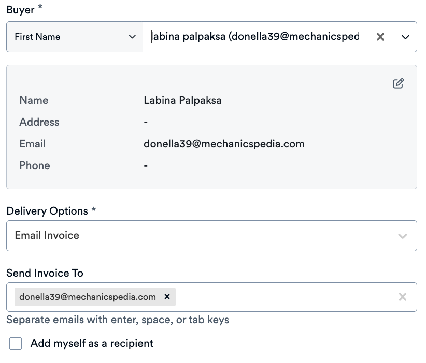Remove the donella39@mechanicspedia.com email chip
The width and height of the screenshot is (426, 363).
point(167,297)
